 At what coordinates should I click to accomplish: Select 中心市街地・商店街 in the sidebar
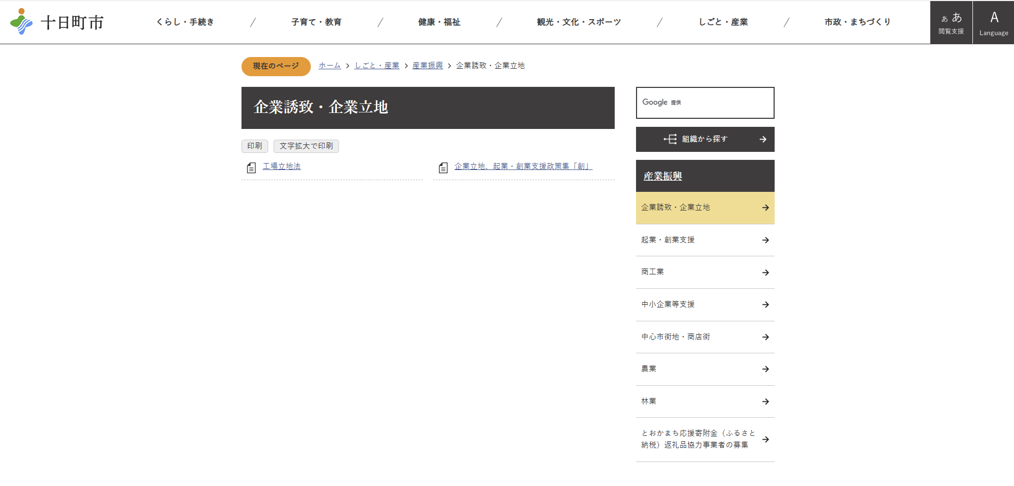705,337
